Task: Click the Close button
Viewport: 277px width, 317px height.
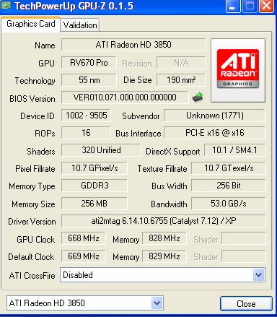Action: [x=246, y=304]
